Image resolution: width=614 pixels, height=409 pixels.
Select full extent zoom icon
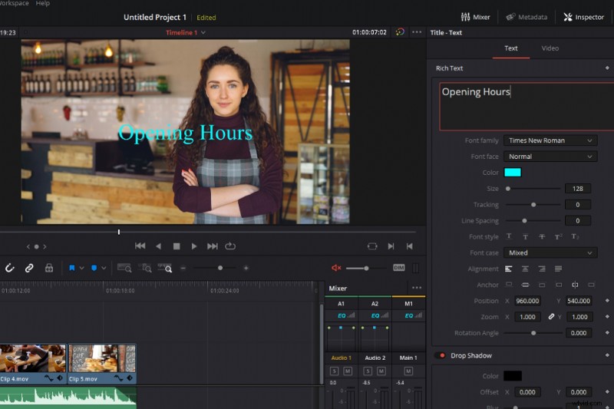(124, 268)
